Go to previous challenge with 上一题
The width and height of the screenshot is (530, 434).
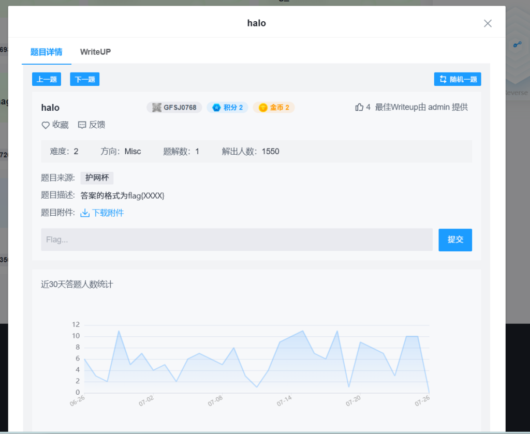pyautogui.click(x=47, y=79)
